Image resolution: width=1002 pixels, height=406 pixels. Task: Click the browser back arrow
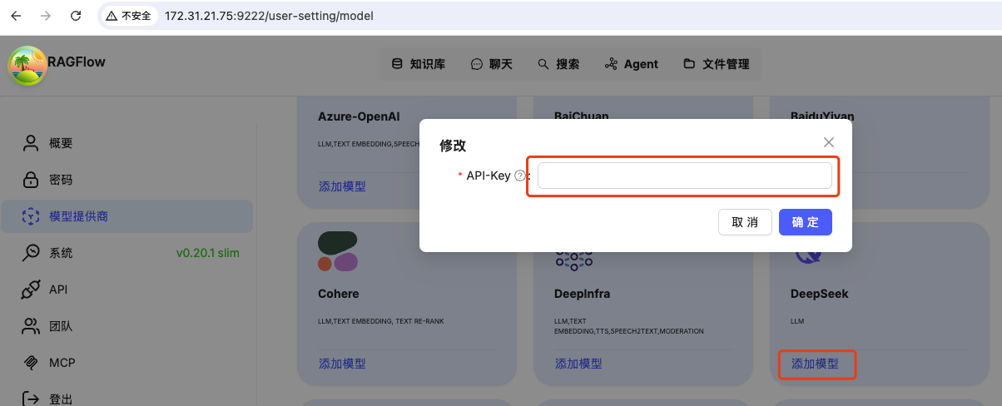16,16
